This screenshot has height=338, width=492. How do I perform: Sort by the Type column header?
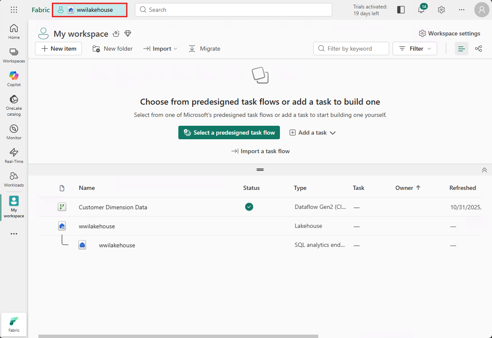pyautogui.click(x=300, y=188)
